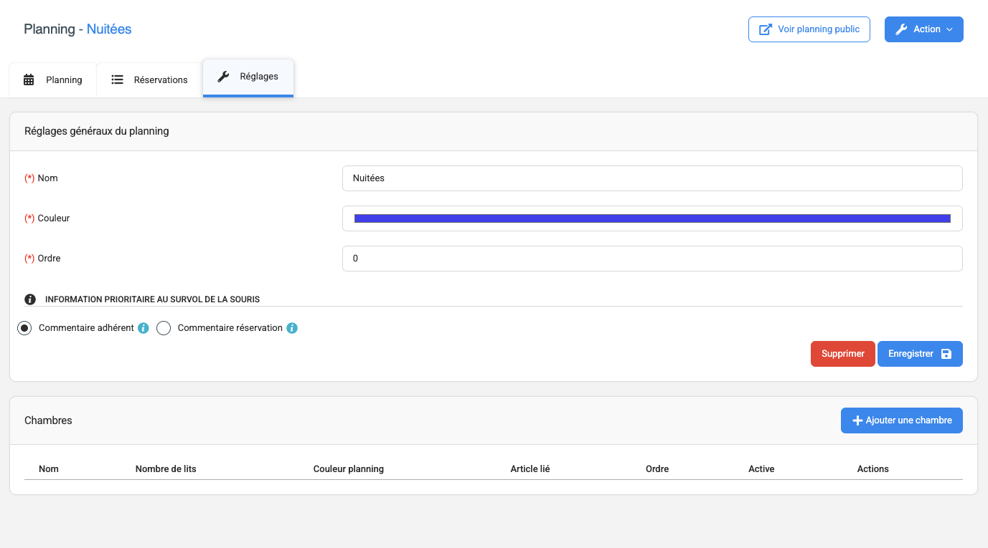Click the calendar icon on Planning tab
This screenshot has width=988, height=548.
pyautogui.click(x=29, y=80)
